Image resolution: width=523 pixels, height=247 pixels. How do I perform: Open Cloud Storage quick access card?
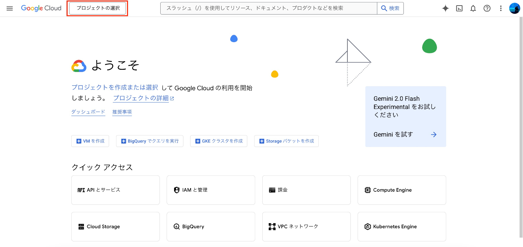point(115,226)
